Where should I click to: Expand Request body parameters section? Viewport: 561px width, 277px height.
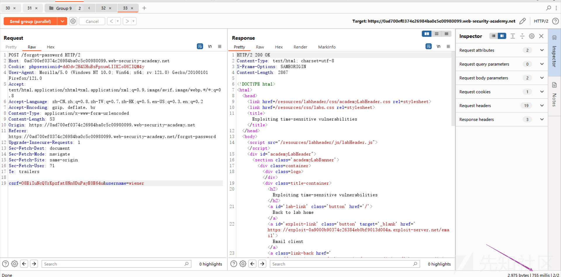(502, 78)
